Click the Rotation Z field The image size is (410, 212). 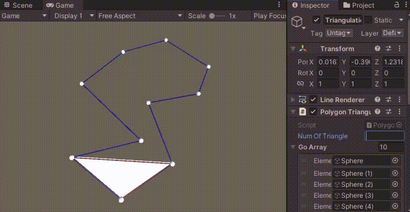[393, 73]
